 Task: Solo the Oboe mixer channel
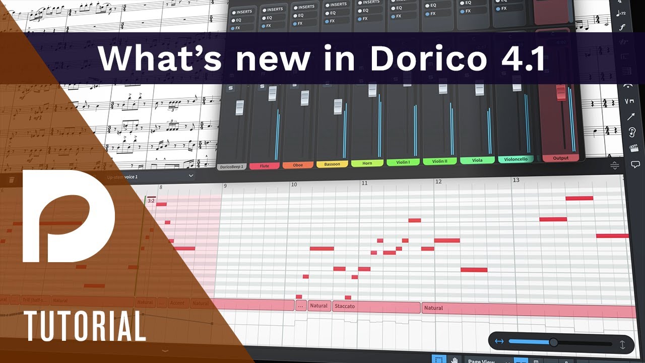tap(295, 85)
